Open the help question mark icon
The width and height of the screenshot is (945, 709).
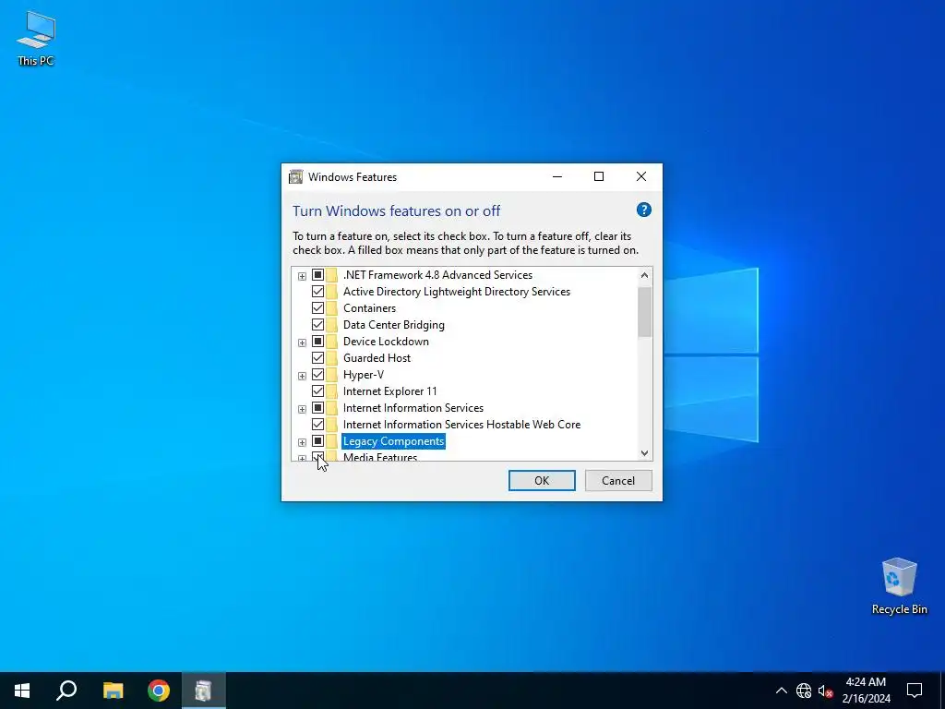pos(643,210)
